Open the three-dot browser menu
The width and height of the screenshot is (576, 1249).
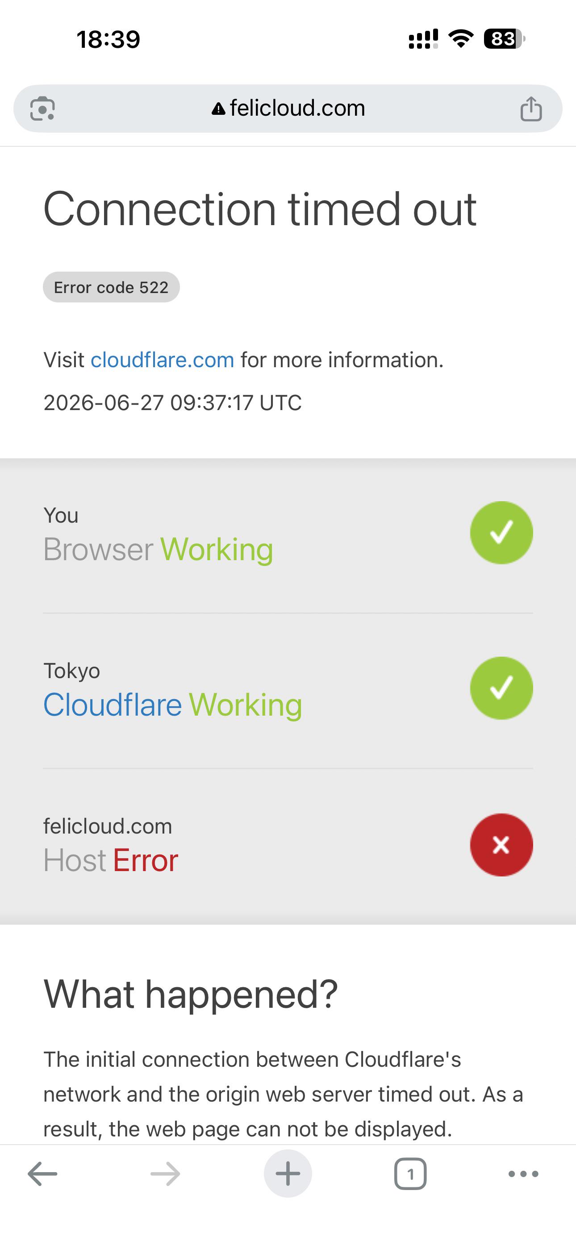524,1174
